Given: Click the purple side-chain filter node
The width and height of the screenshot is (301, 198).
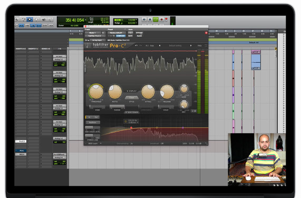Looking at the screenshot, I should [183, 128].
